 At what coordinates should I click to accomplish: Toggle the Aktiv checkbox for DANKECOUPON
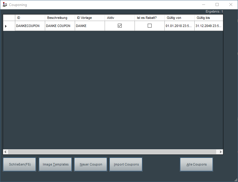(x=120, y=26)
